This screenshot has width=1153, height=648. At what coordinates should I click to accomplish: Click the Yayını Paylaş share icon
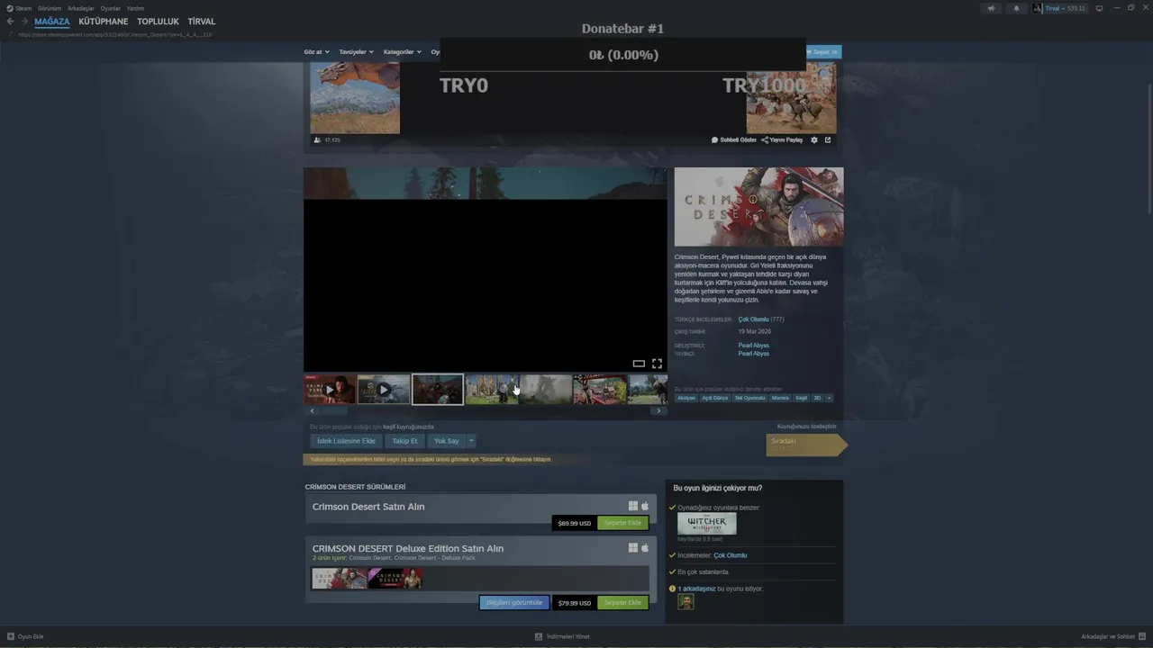click(765, 139)
